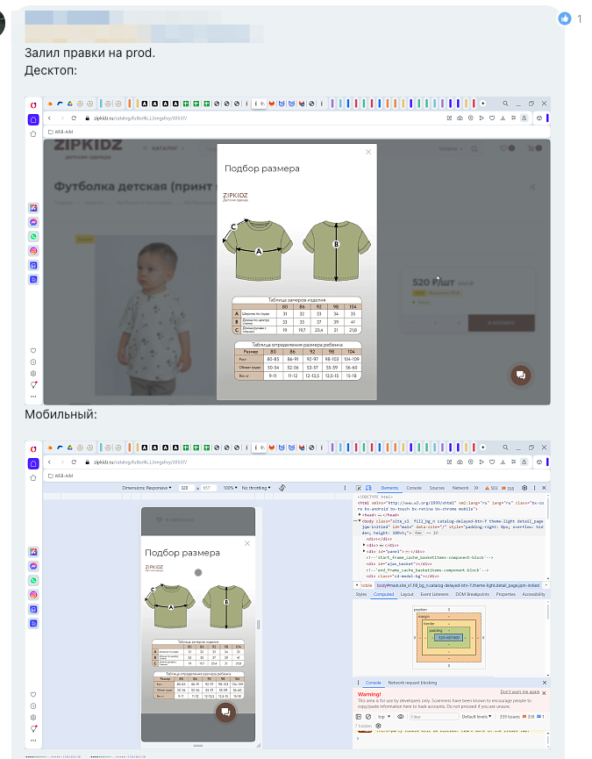The width and height of the screenshot is (592, 759).
Task: Open the Dimensions: Responsive dropdown
Action: tap(146, 488)
